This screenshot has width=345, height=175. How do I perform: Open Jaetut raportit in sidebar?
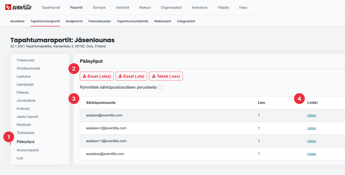[28, 117]
